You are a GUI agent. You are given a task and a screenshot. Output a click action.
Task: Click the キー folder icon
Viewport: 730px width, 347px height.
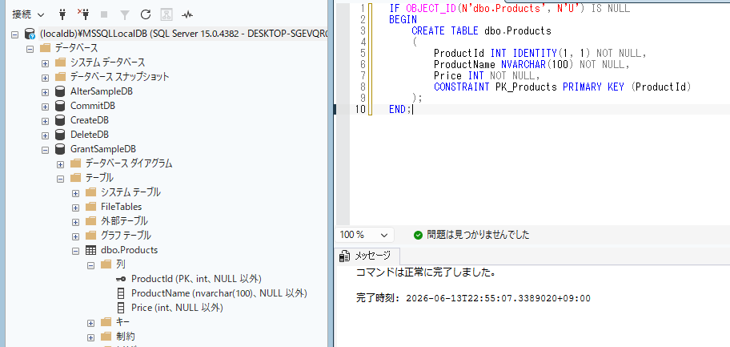(x=106, y=322)
